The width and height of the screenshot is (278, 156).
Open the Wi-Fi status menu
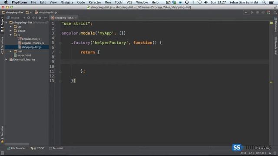200,2
